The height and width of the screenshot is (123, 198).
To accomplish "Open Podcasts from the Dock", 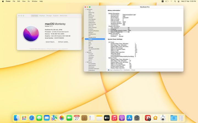I will tap(122, 118).
